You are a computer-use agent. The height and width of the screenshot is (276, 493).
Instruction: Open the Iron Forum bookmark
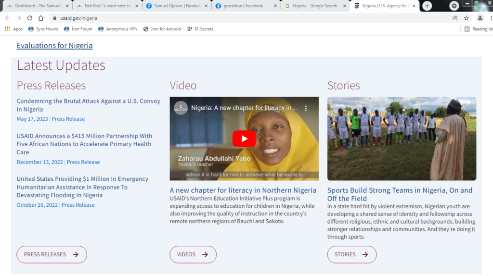tap(78, 29)
